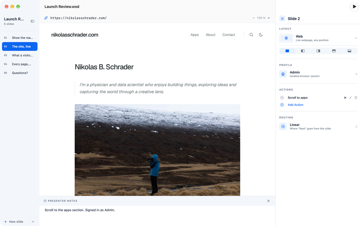Select the left-half web layout option

pyautogui.click(x=303, y=51)
